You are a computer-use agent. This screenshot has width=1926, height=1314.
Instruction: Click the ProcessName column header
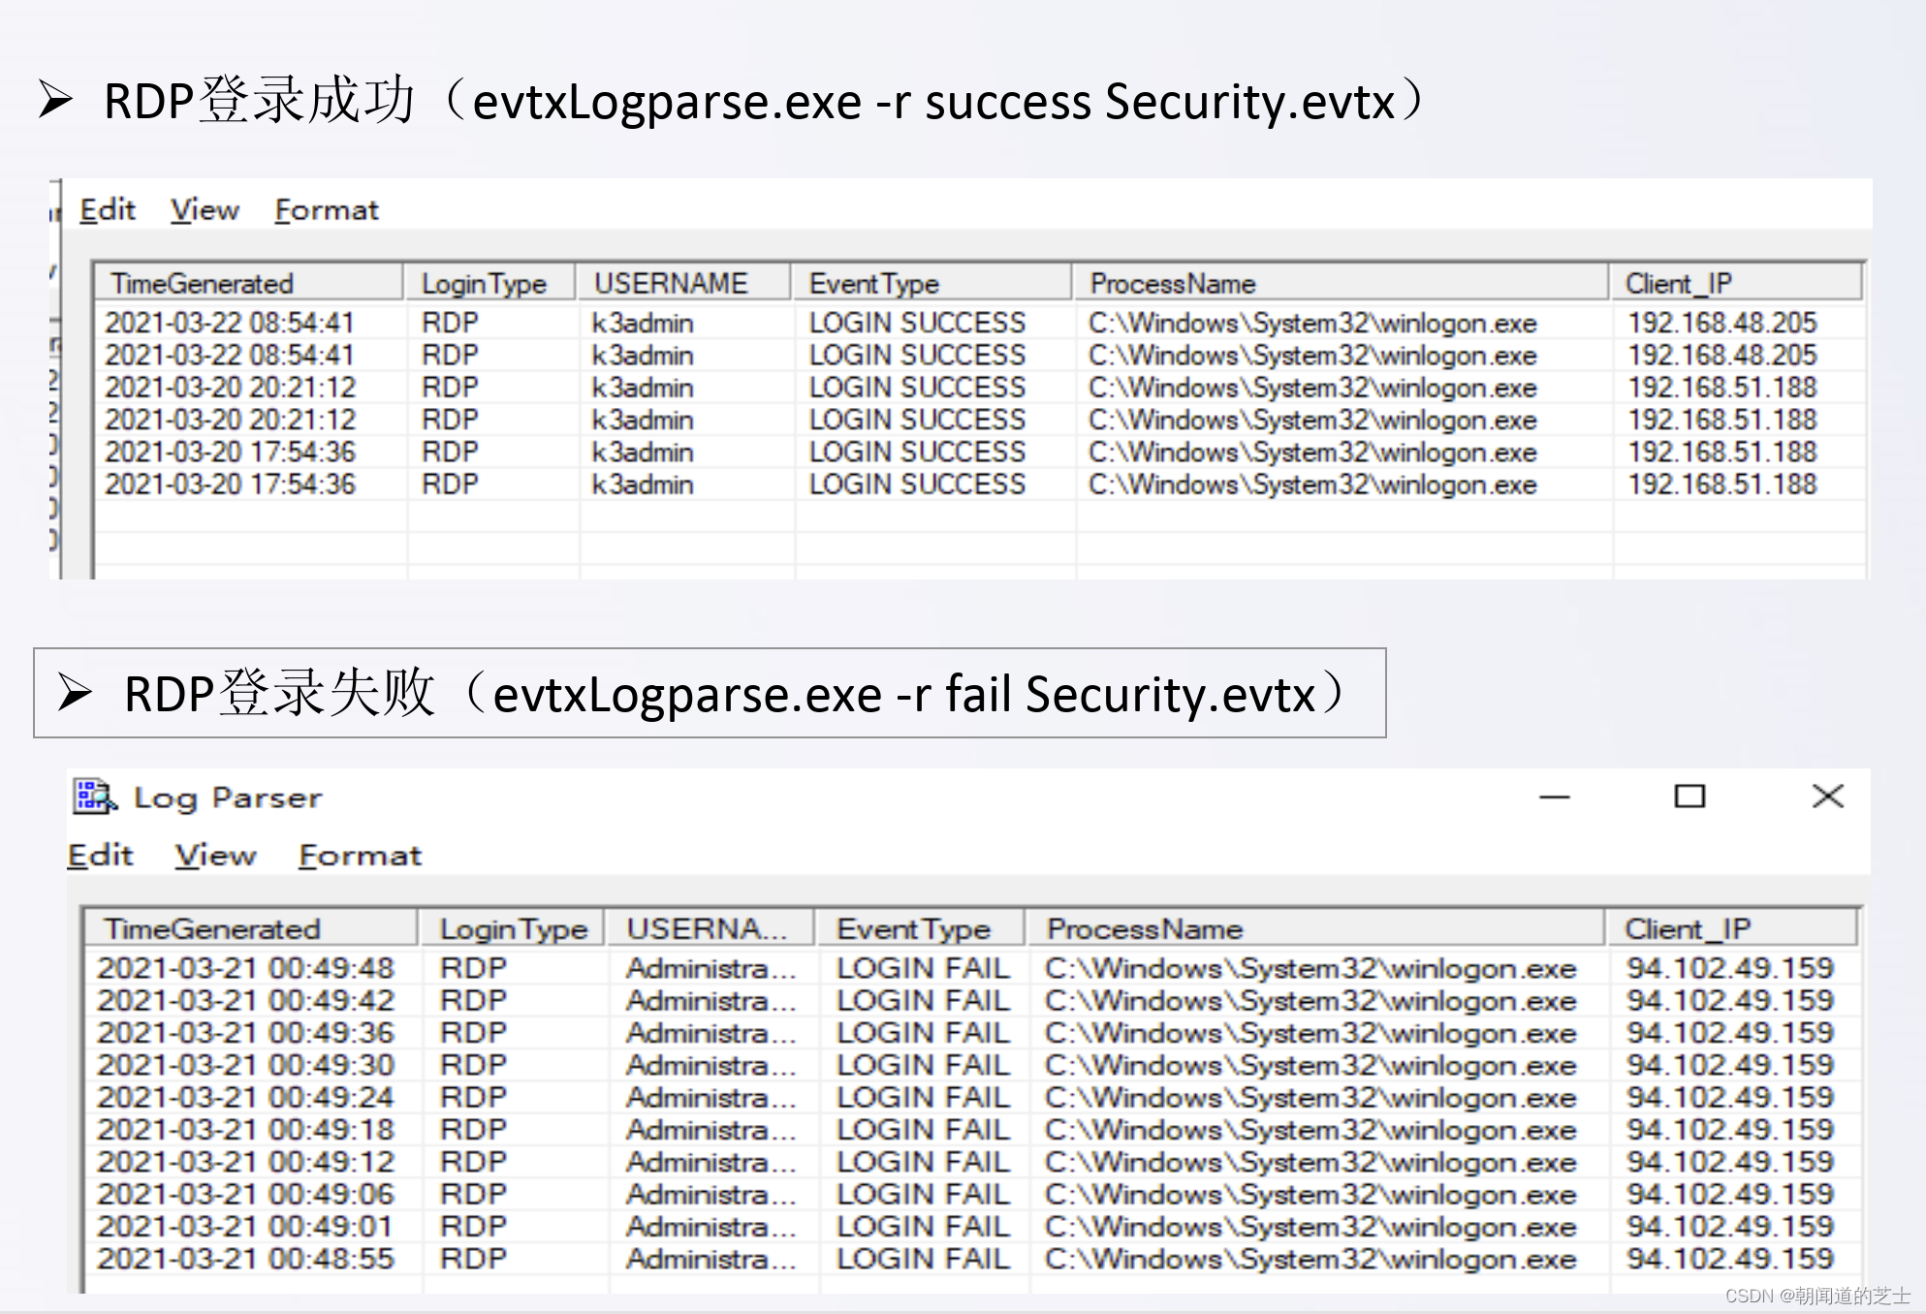click(x=1173, y=283)
